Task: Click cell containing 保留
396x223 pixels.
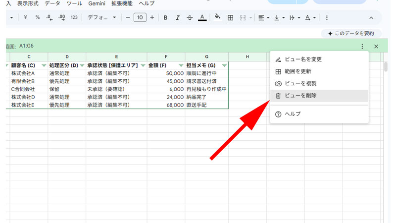Action: 67,89
